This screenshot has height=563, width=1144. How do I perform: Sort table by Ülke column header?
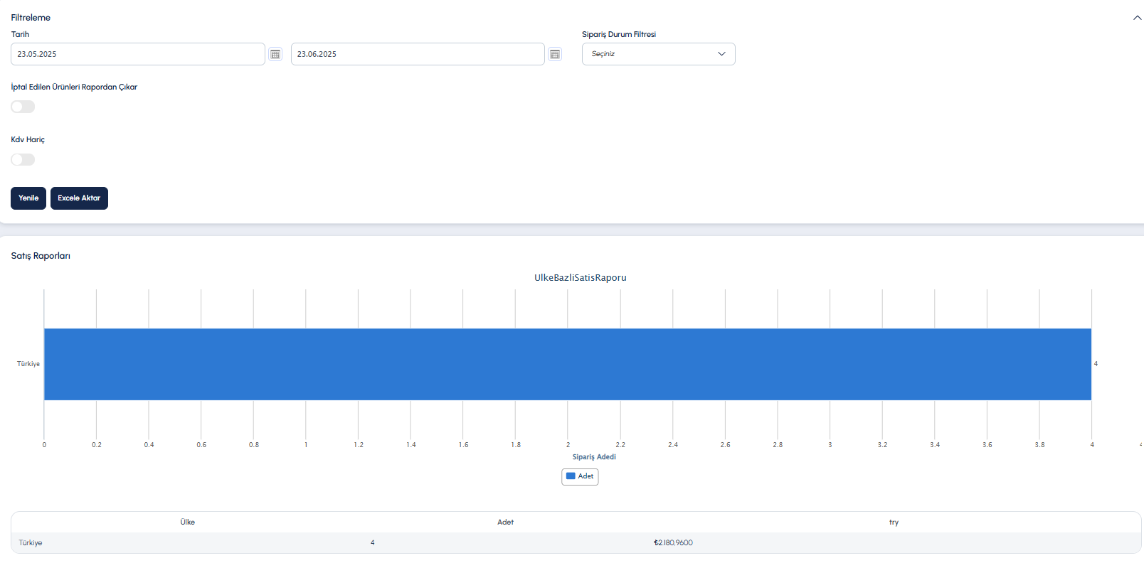188,522
